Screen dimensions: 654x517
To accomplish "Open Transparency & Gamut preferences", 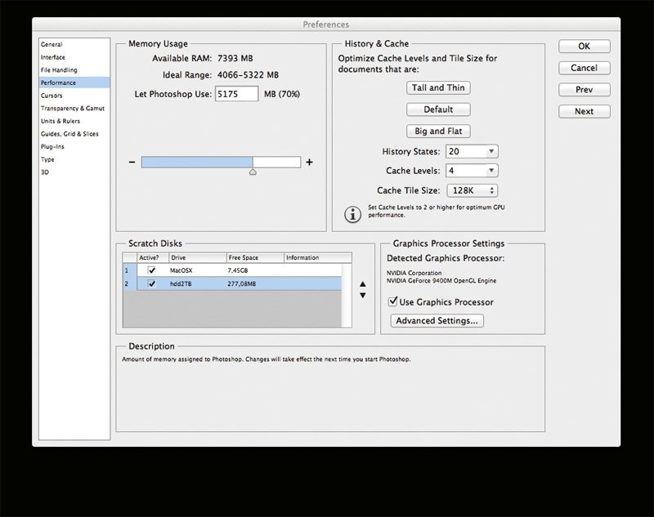I will point(74,109).
